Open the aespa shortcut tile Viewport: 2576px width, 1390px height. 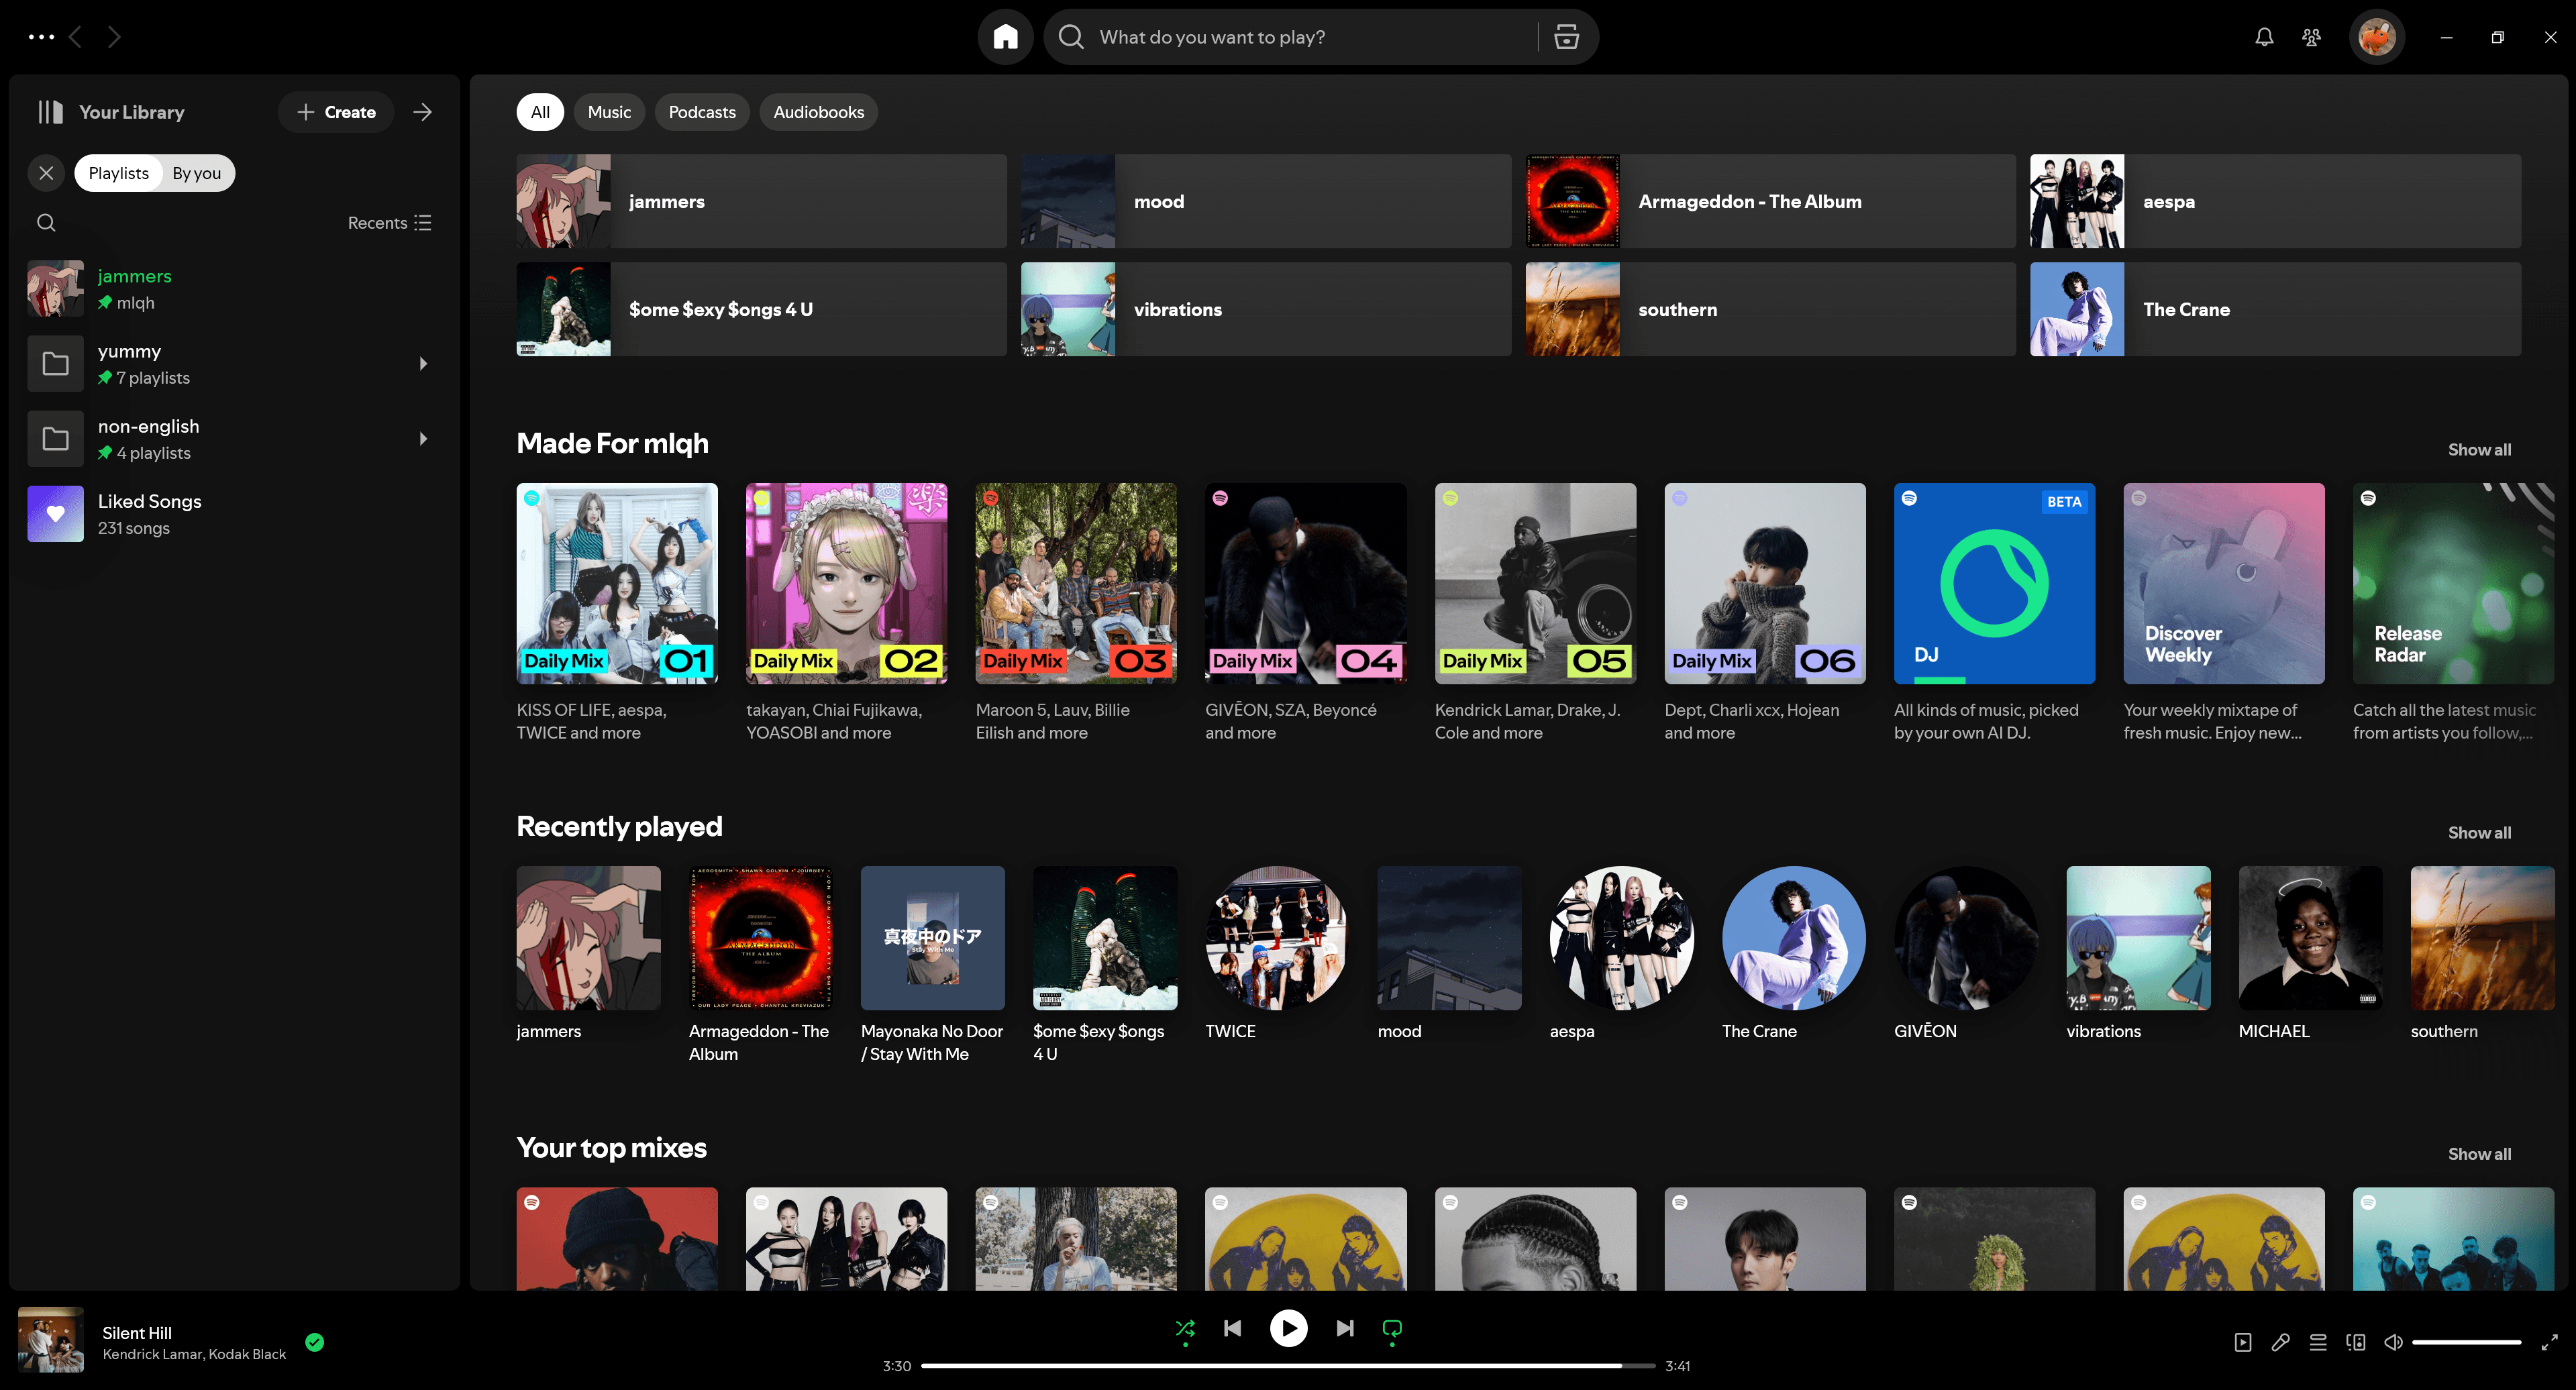[2276, 201]
